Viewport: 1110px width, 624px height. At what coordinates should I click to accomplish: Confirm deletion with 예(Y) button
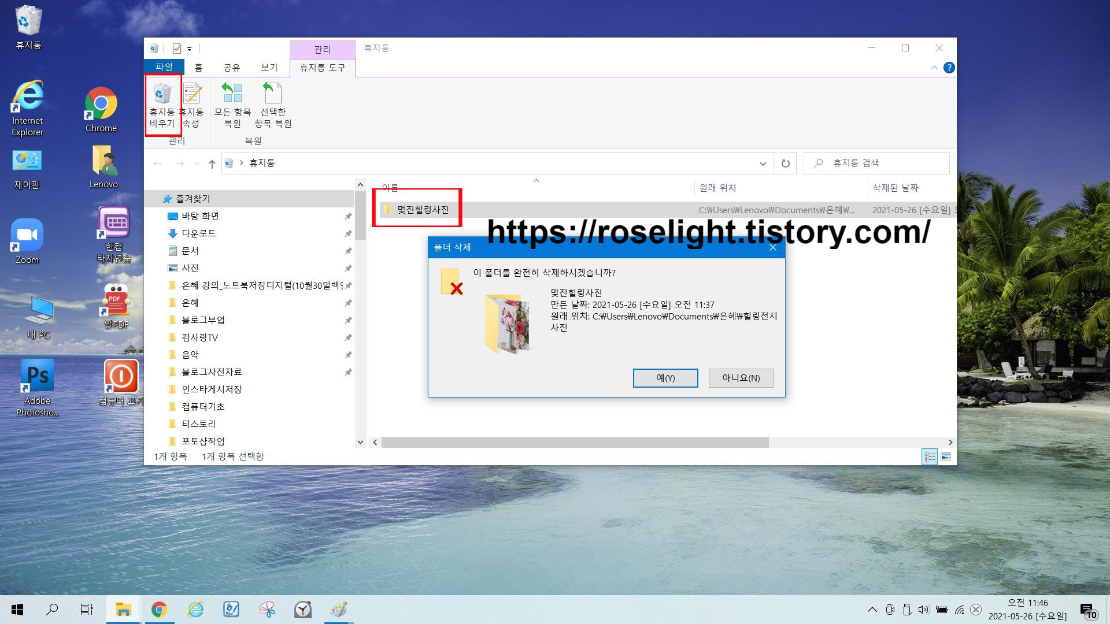665,378
